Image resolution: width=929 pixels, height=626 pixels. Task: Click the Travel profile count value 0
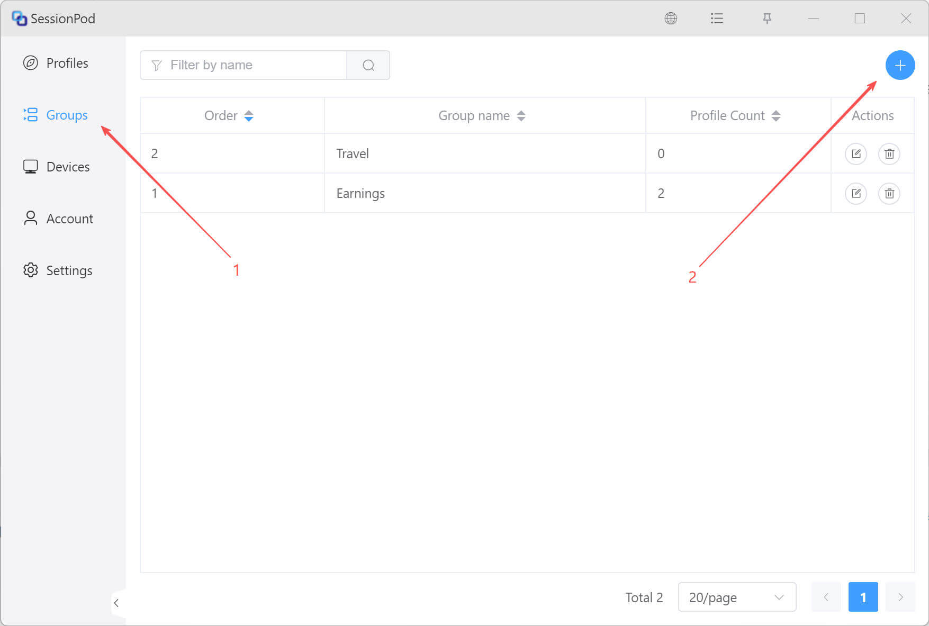point(661,154)
